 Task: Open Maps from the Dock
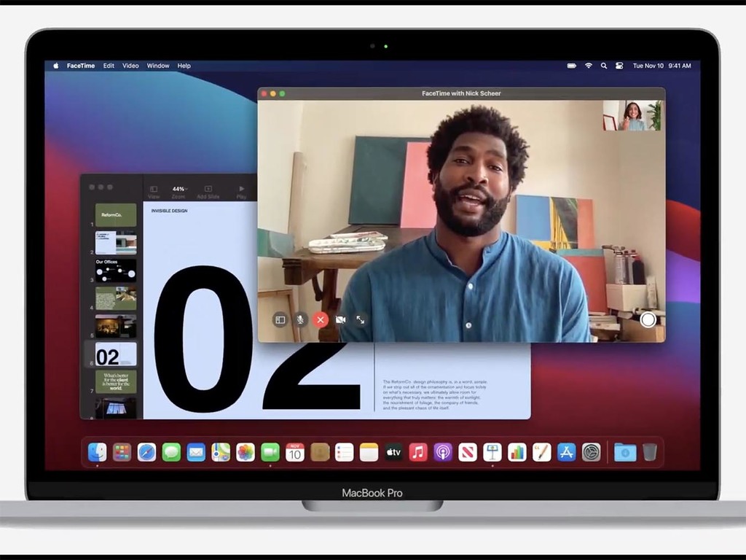221,452
